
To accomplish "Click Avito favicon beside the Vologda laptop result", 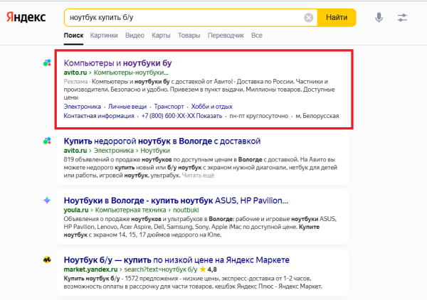I will (47, 141).
